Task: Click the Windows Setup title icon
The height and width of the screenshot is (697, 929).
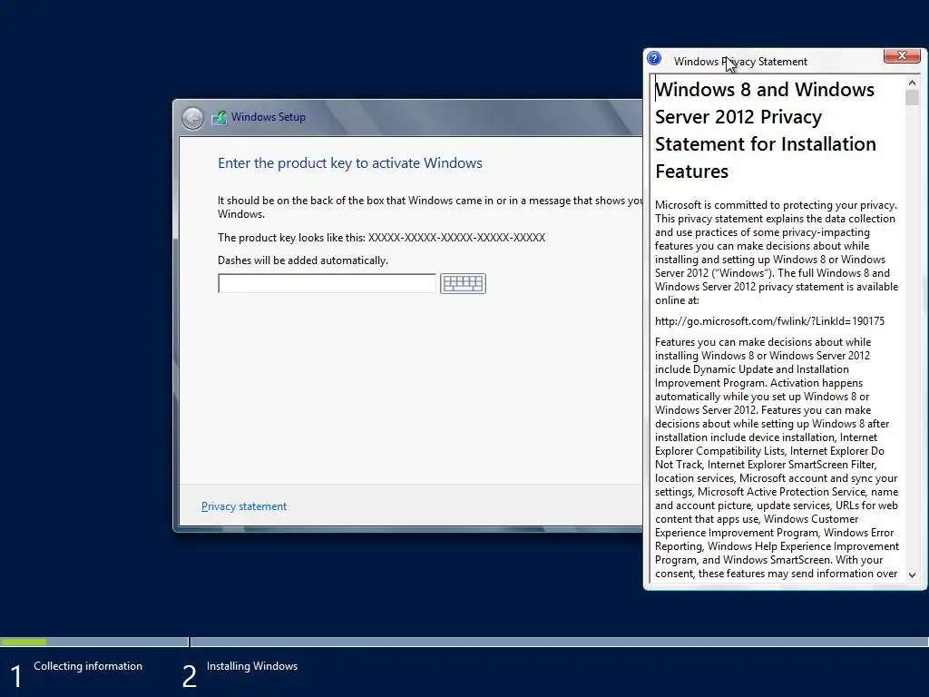Action: pyautogui.click(x=220, y=117)
